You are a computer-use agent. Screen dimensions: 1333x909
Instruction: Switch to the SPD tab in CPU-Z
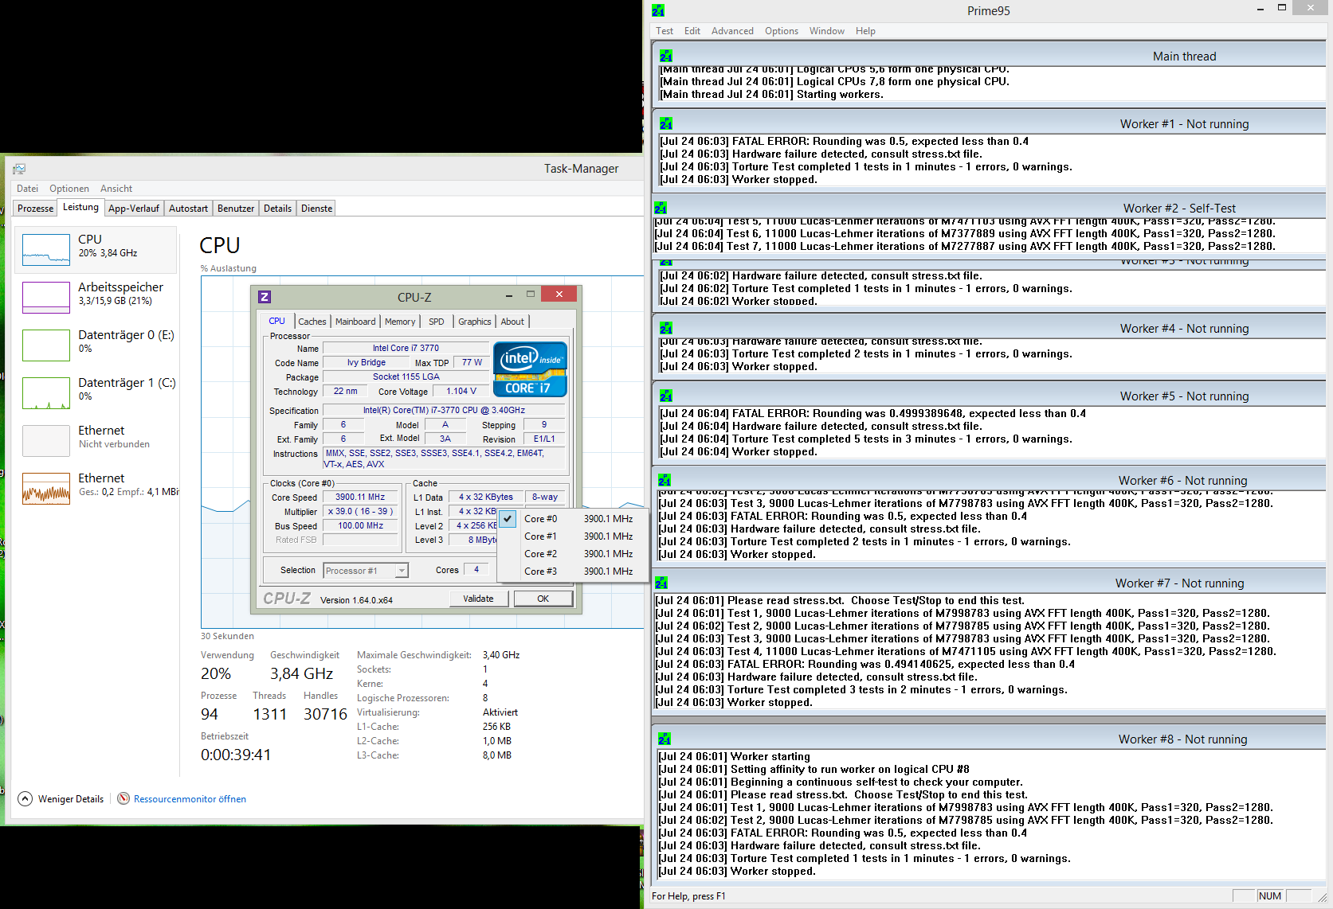tap(437, 322)
